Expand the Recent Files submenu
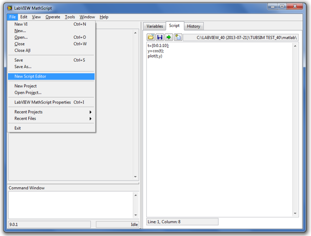 [51, 119]
